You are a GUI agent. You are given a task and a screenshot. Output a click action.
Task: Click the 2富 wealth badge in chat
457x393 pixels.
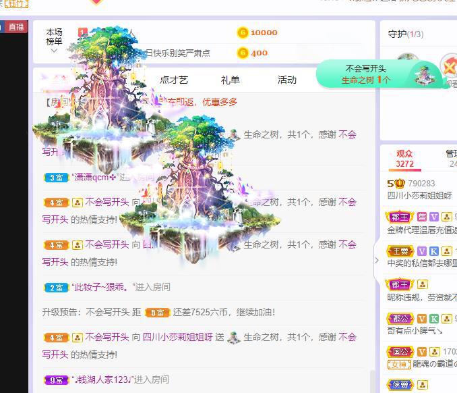click(x=56, y=288)
